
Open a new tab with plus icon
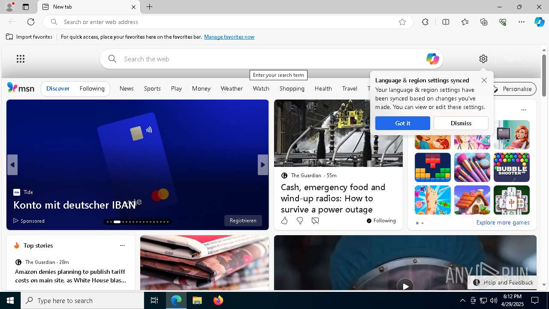click(x=149, y=7)
